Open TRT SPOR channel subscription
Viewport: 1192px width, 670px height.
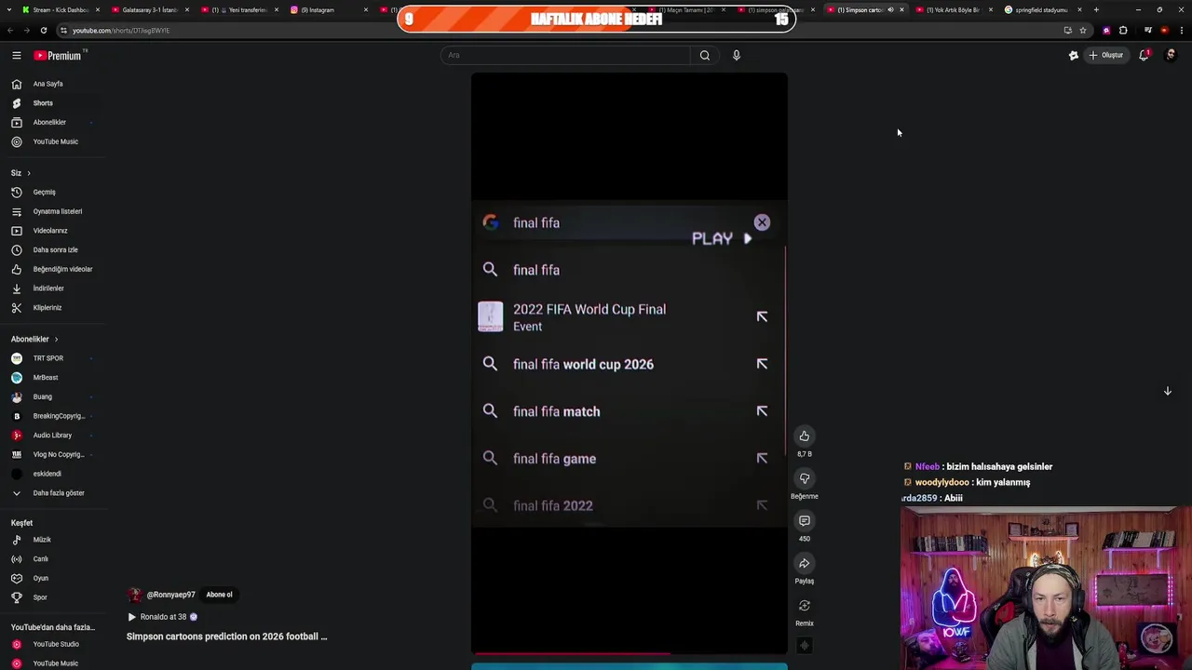(x=53, y=358)
